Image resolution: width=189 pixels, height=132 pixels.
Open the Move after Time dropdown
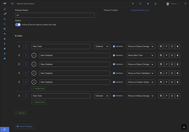pos(141,55)
